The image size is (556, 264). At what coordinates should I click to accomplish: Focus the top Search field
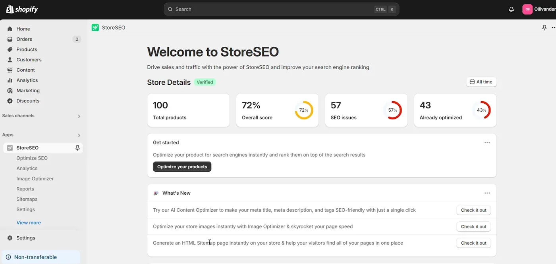coord(281,9)
